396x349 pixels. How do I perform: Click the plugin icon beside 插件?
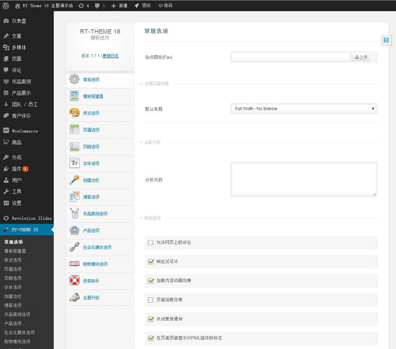point(6,169)
